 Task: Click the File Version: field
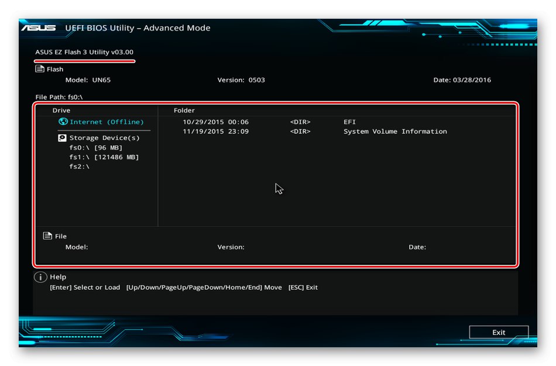pyautogui.click(x=231, y=247)
